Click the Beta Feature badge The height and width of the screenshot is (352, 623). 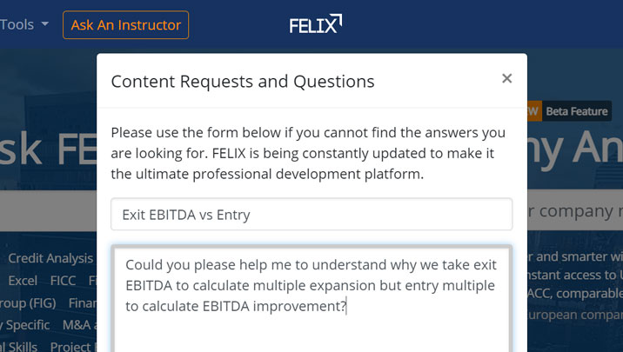click(577, 111)
